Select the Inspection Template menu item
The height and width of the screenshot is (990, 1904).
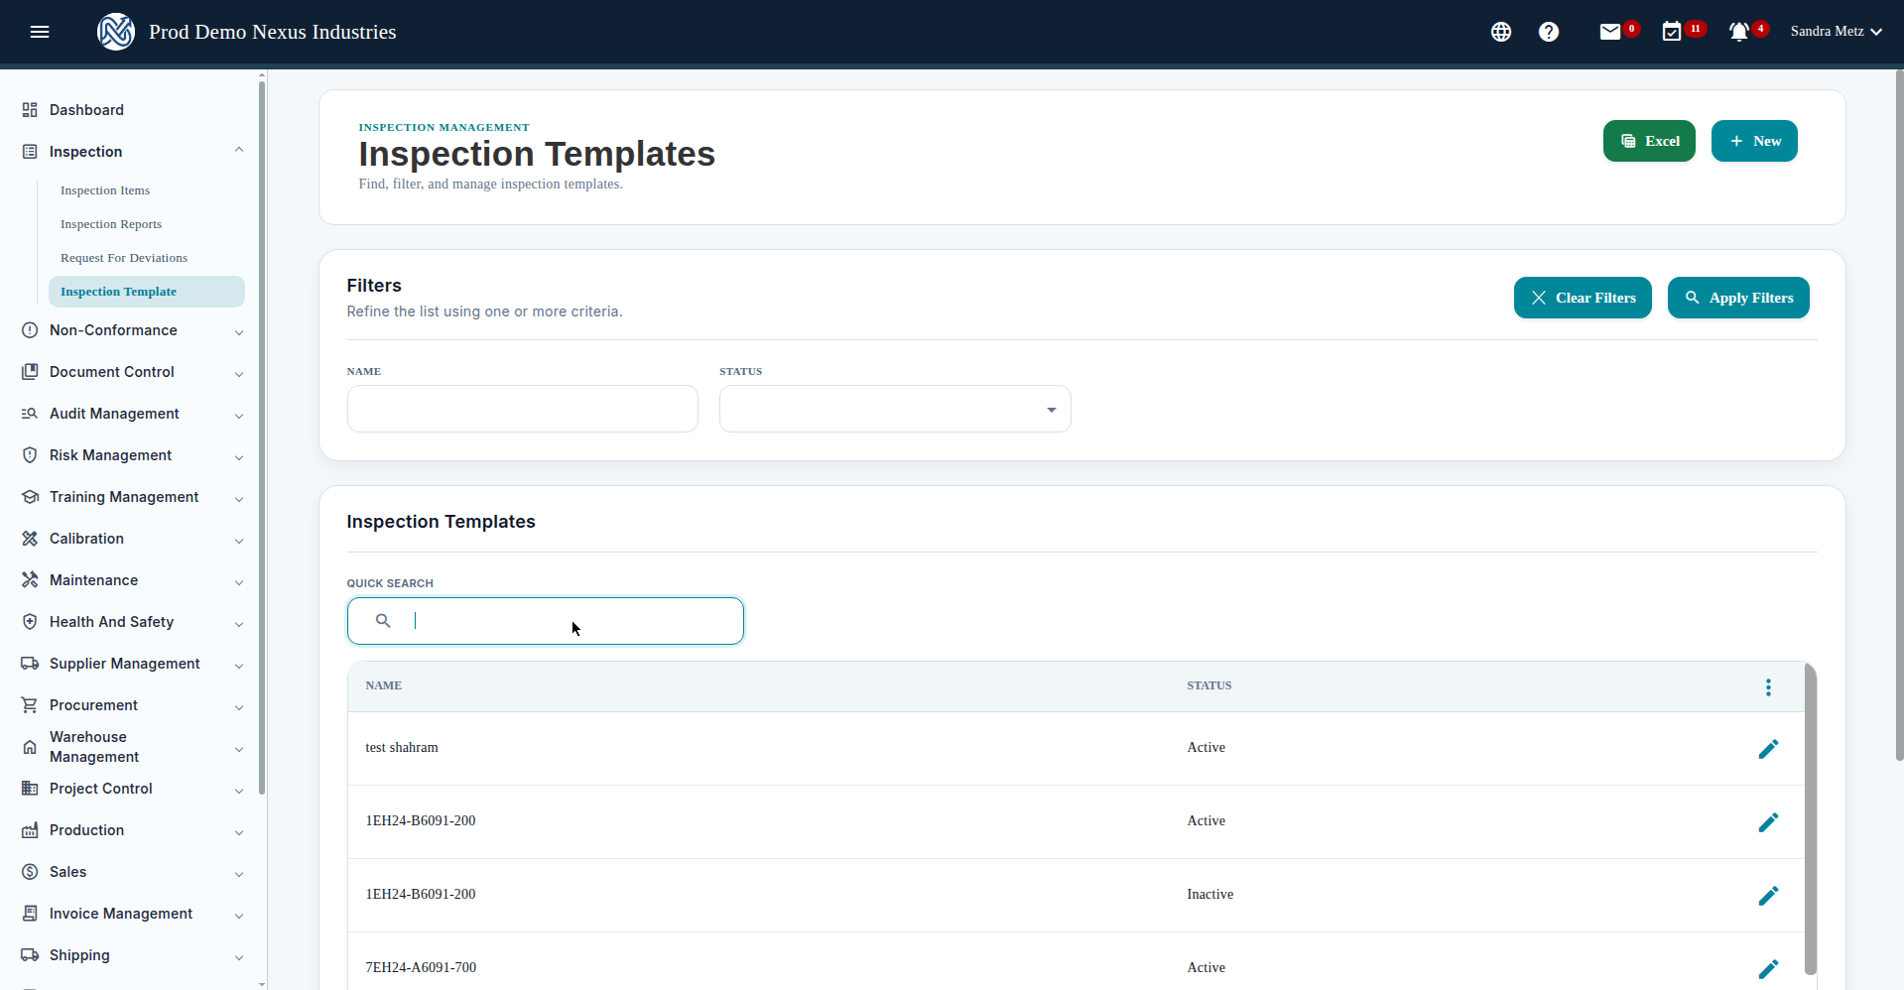147,292
